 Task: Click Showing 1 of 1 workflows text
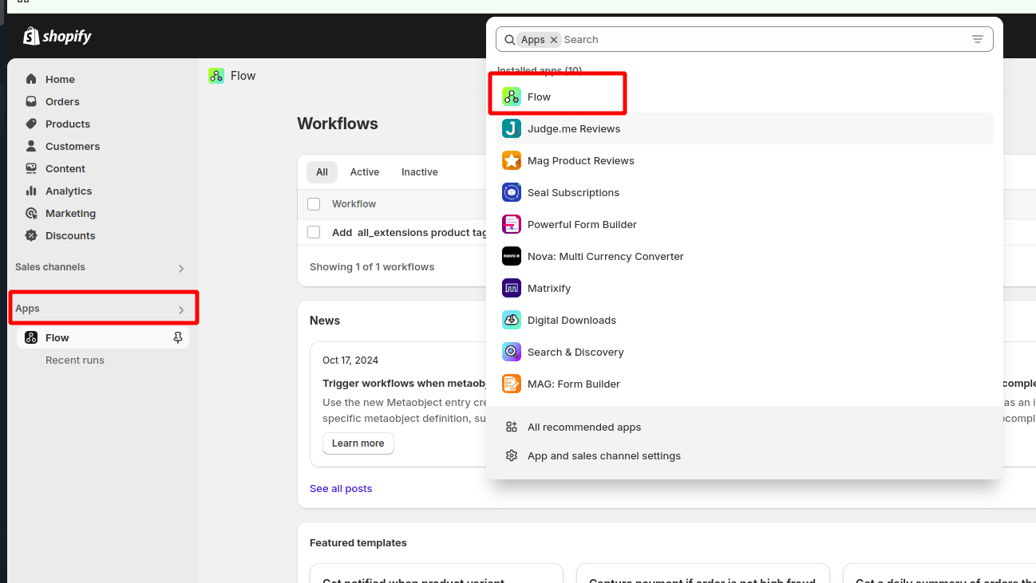click(372, 266)
